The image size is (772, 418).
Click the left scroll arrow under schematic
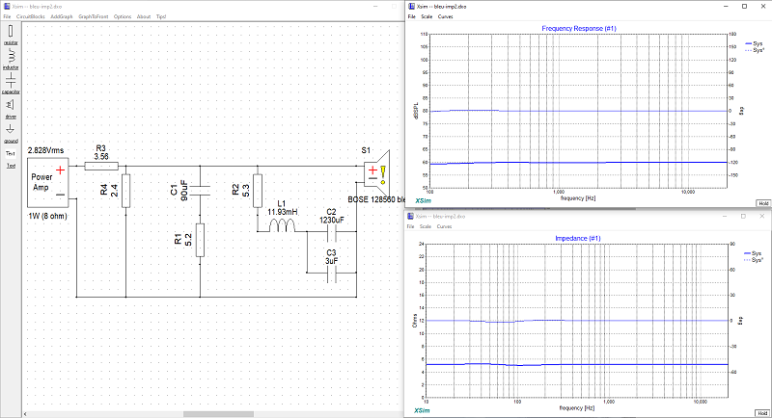pyautogui.click(x=26, y=414)
